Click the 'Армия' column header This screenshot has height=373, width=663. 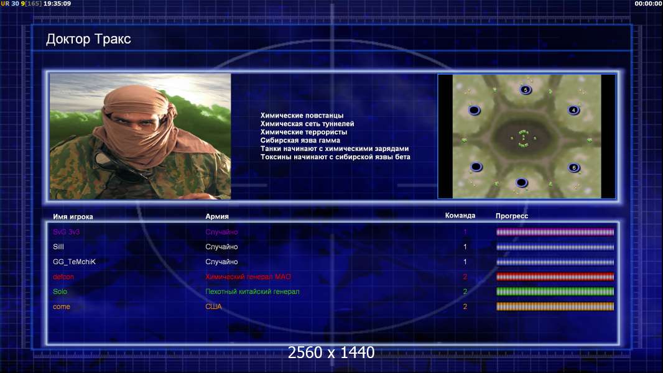[217, 216]
